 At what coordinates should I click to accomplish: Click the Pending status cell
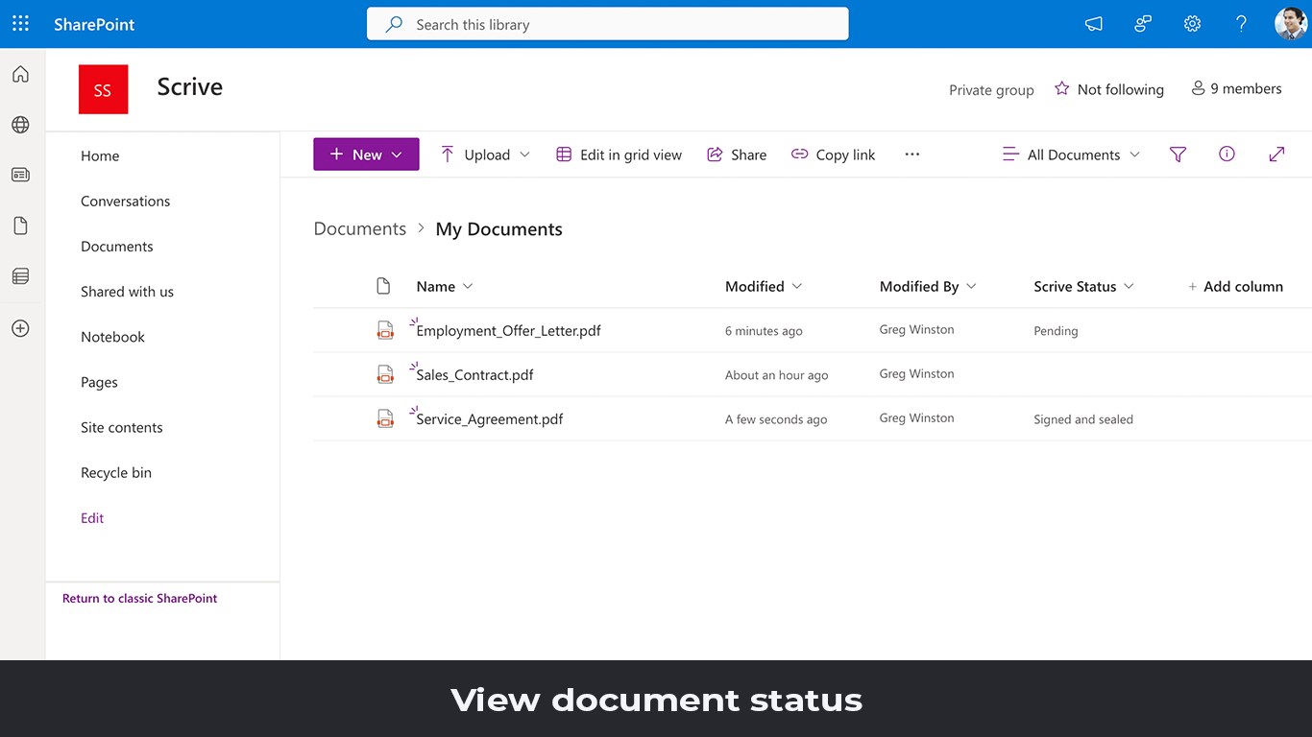point(1056,331)
